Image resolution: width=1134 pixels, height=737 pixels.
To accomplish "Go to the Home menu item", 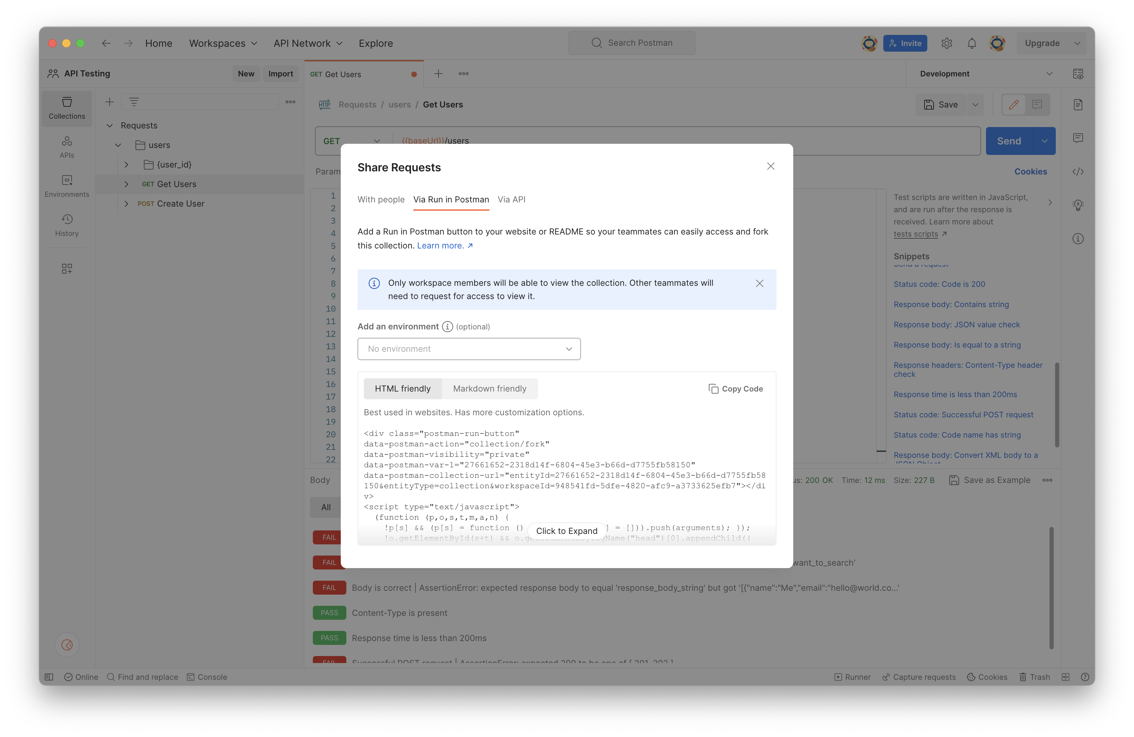I will click(159, 43).
